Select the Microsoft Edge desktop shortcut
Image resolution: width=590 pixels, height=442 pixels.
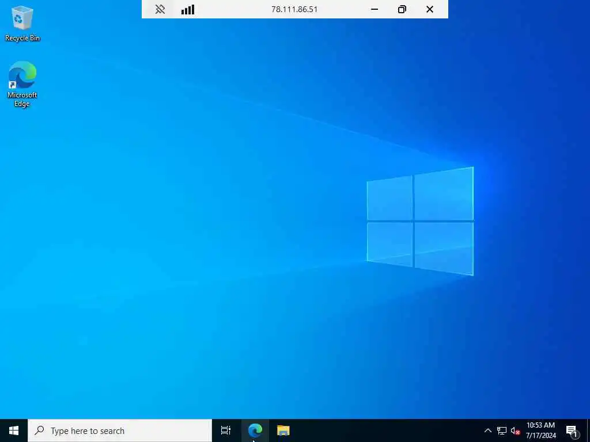[x=22, y=84]
